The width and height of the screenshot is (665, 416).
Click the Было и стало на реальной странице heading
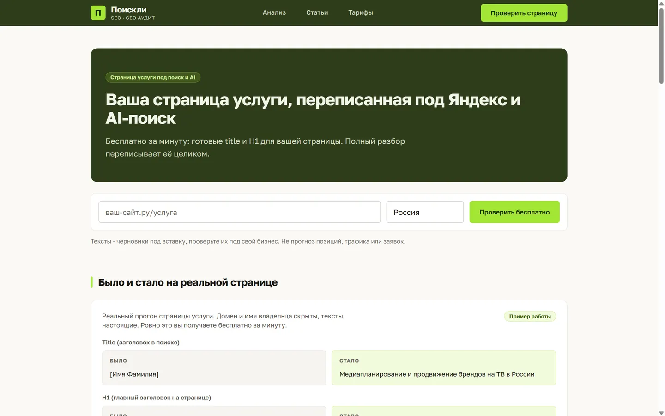[x=188, y=282]
